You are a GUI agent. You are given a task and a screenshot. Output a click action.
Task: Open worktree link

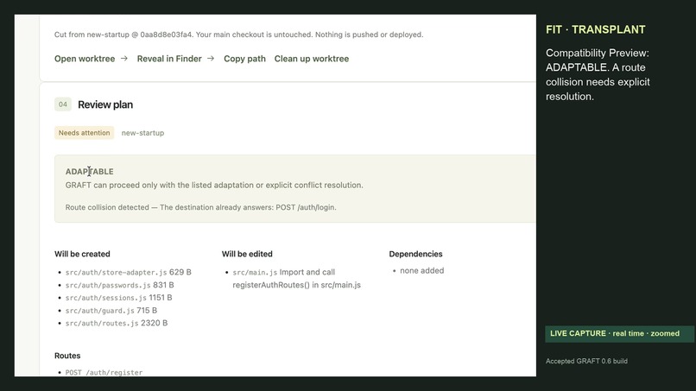[x=85, y=59]
